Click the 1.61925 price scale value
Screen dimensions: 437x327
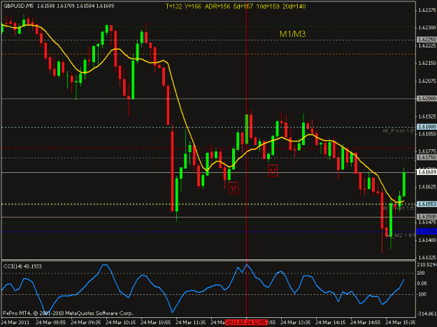click(x=427, y=116)
